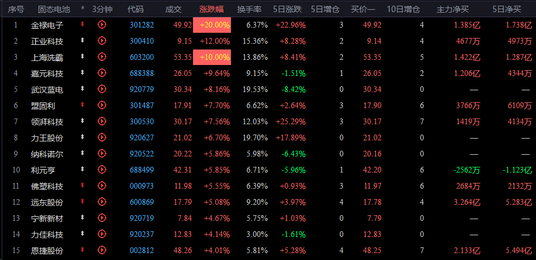
Task: Select stock name 金禄电子
Action: tap(47, 25)
